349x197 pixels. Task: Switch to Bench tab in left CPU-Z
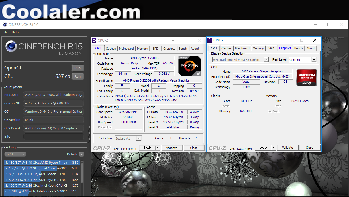click(x=183, y=49)
